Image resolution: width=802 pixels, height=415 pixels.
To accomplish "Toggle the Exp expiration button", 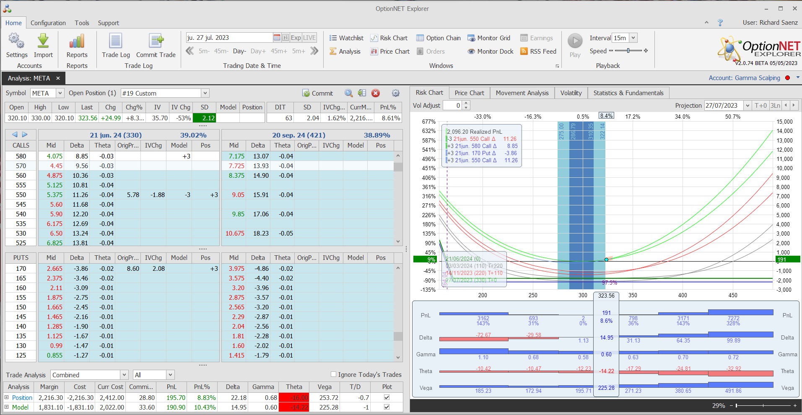I will [x=296, y=38].
